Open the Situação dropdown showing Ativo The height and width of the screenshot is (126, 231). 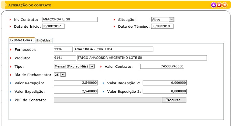tap(162, 19)
